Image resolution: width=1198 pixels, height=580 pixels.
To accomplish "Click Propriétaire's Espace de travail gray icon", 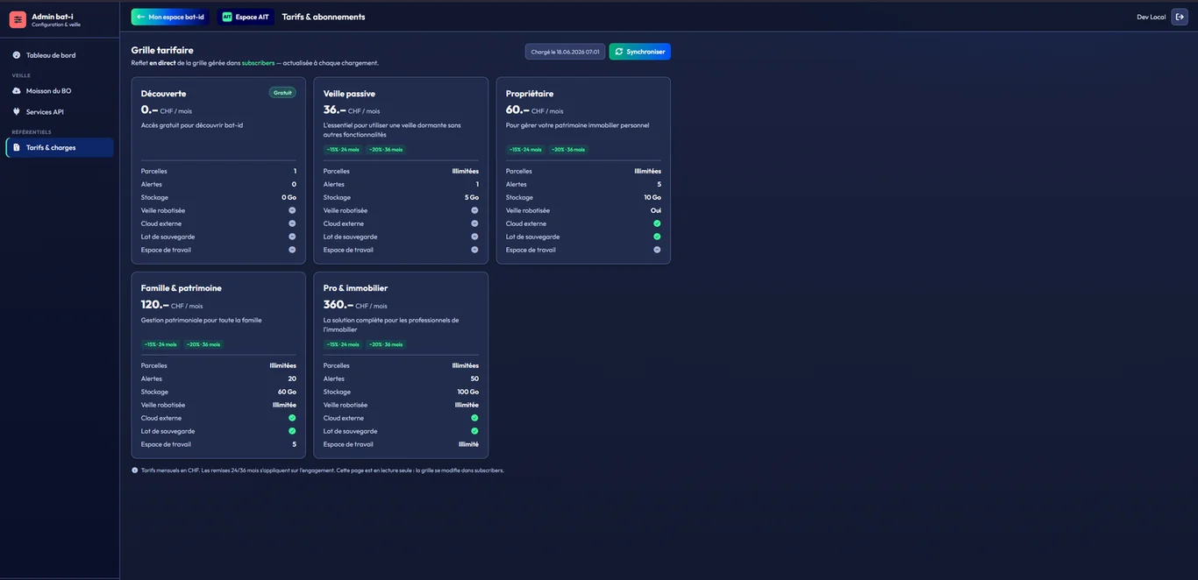I will (x=657, y=250).
